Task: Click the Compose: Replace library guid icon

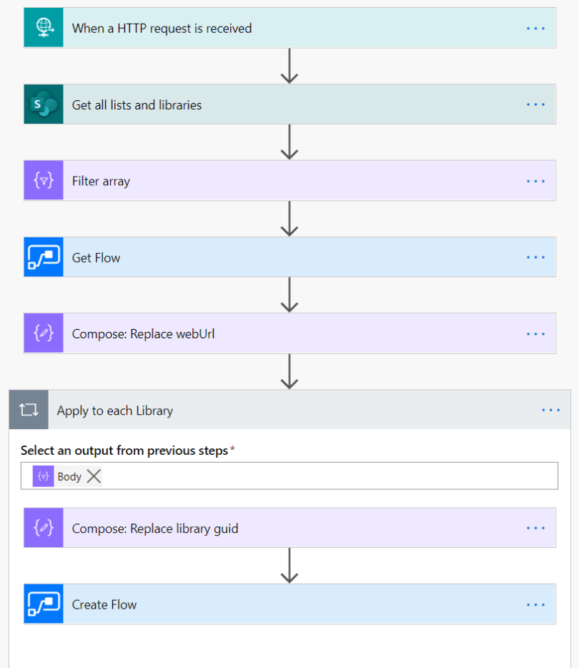Action: point(44,529)
